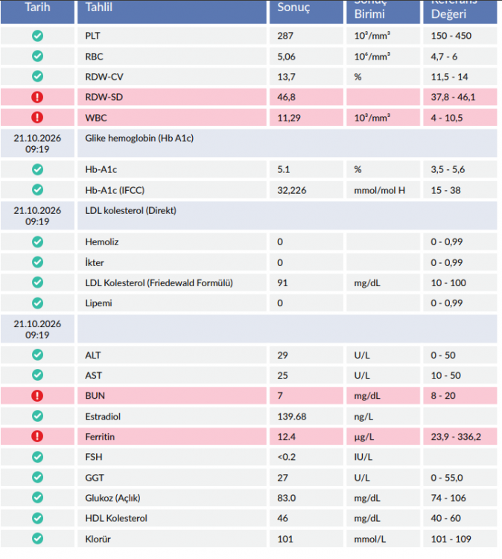
Task: Click the green check icon beside PLT
Action: (37, 36)
